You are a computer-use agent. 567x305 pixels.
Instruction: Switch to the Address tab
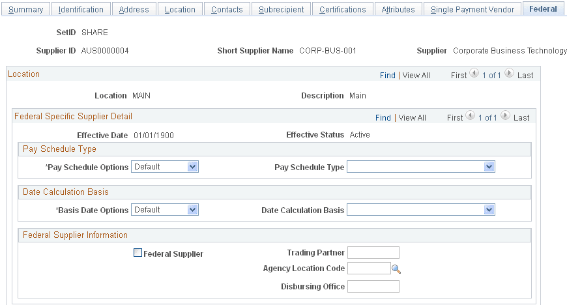(134, 9)
